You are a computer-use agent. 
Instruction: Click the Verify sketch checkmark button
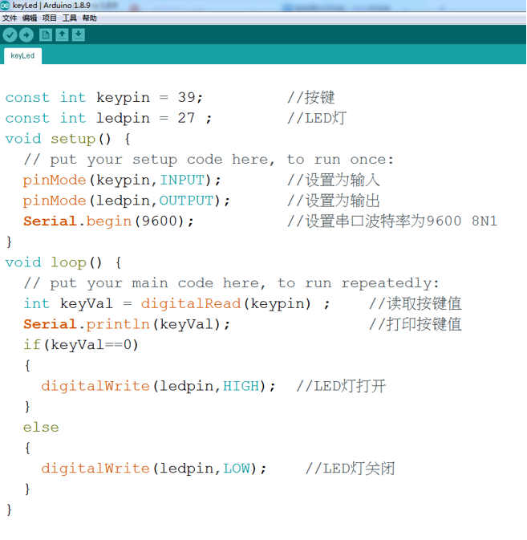(x=10, y=35)
